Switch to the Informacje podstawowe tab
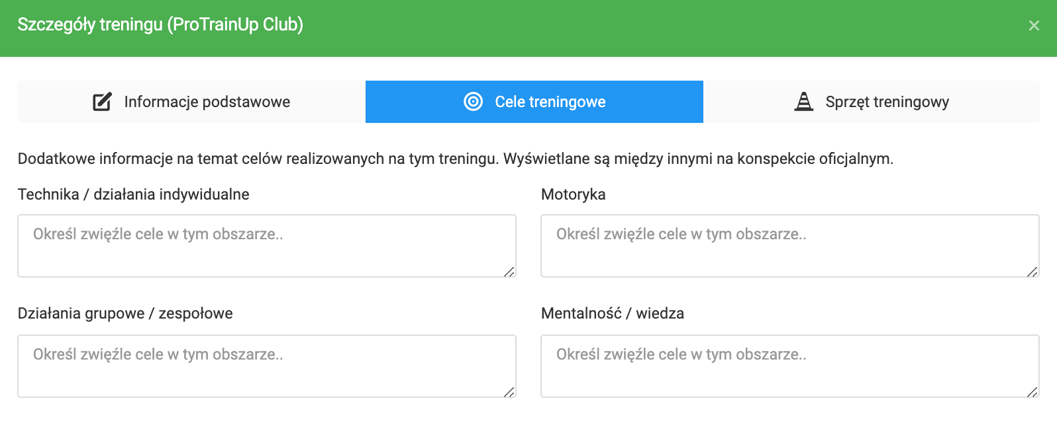The height and width of the screenshot is (423, 1057). 191,102
